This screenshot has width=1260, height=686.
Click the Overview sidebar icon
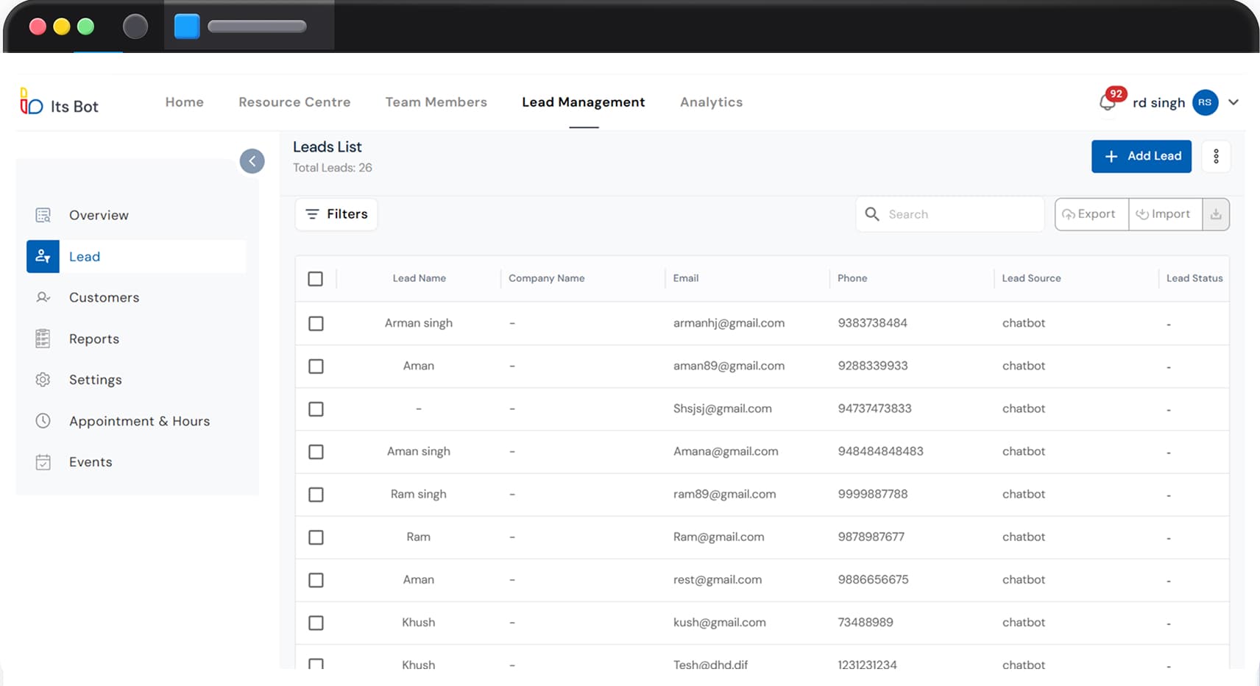click(x=43, y=215)
